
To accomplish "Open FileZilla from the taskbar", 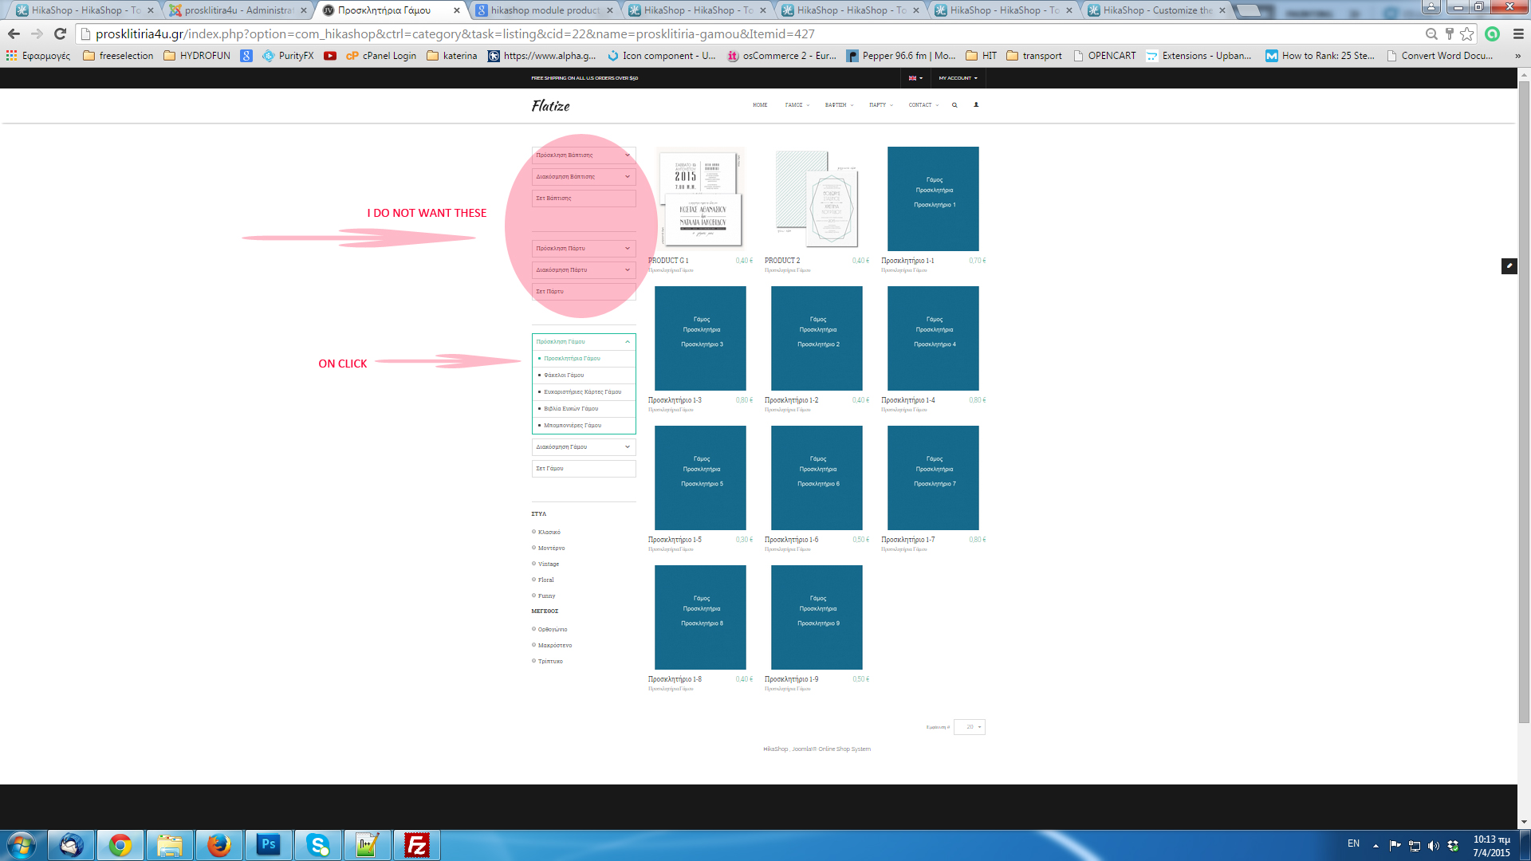I will (x=416, y=845).
